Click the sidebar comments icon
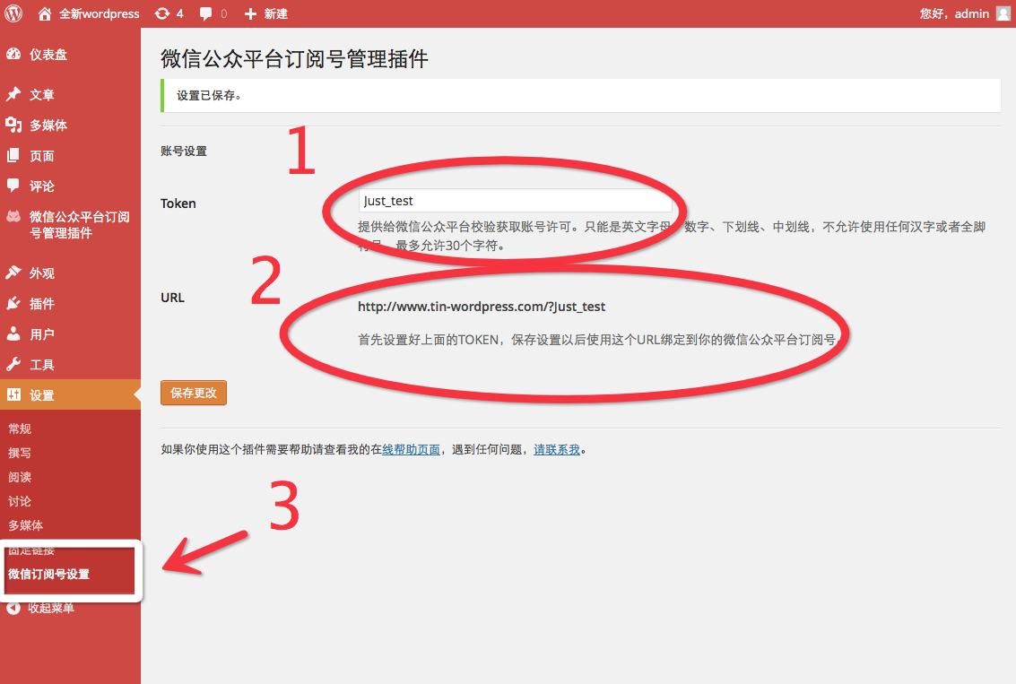Screen dimensions: 1016x684 coord(13,186)
